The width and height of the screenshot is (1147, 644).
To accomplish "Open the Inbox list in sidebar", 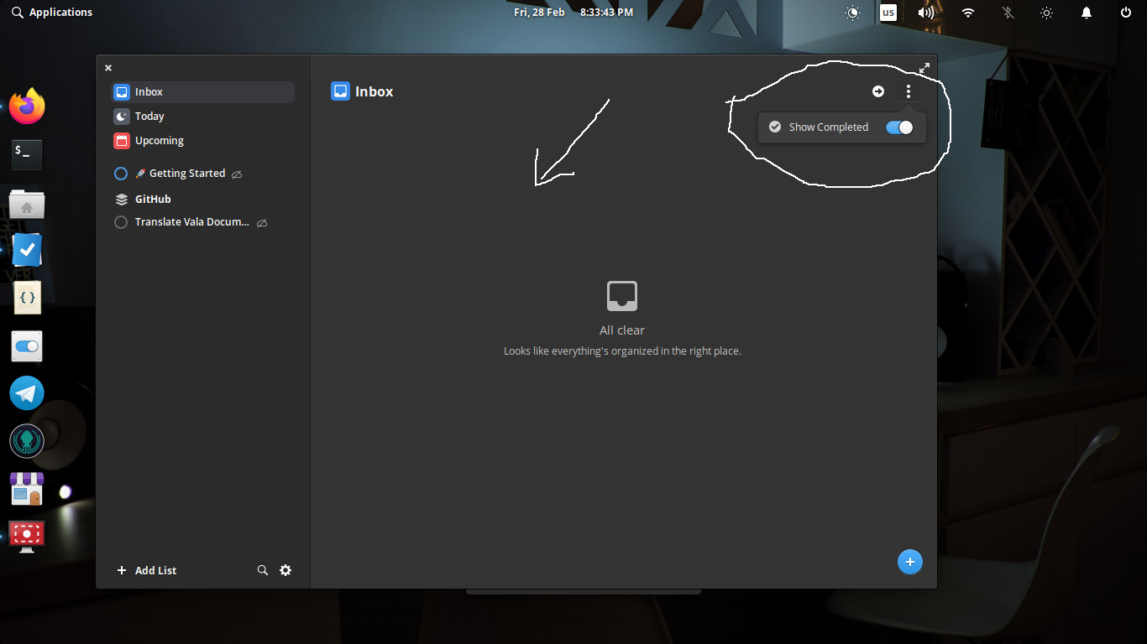I will [x=202, y=92].
